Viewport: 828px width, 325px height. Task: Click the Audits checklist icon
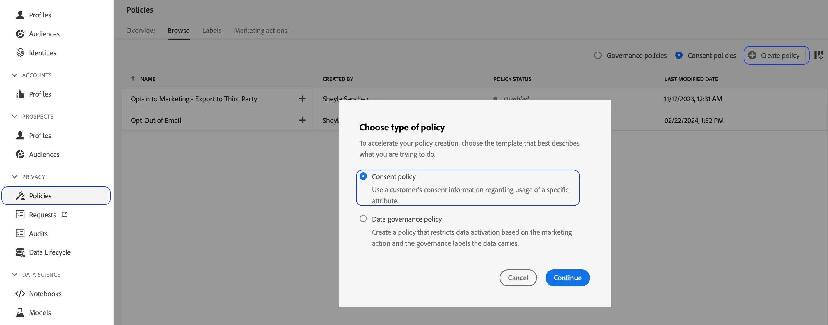click(20, 233)
